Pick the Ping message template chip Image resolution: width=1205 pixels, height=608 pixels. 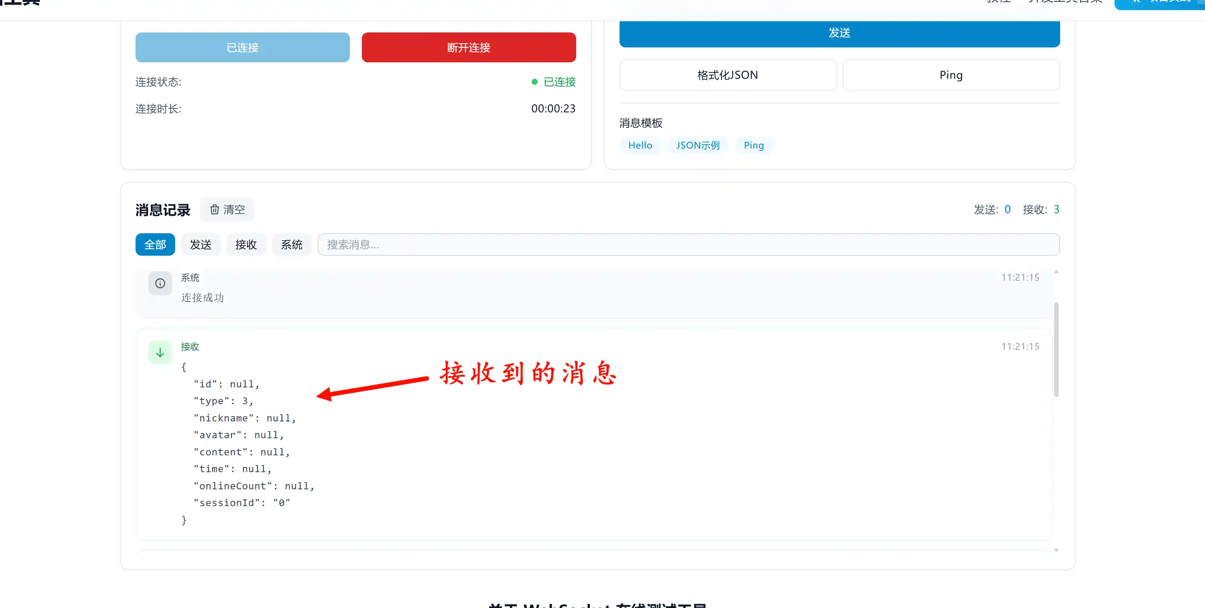click(754, 146)
